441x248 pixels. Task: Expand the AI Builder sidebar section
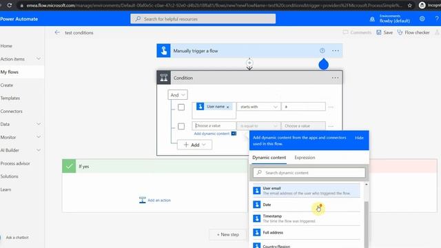pos(39,150)
